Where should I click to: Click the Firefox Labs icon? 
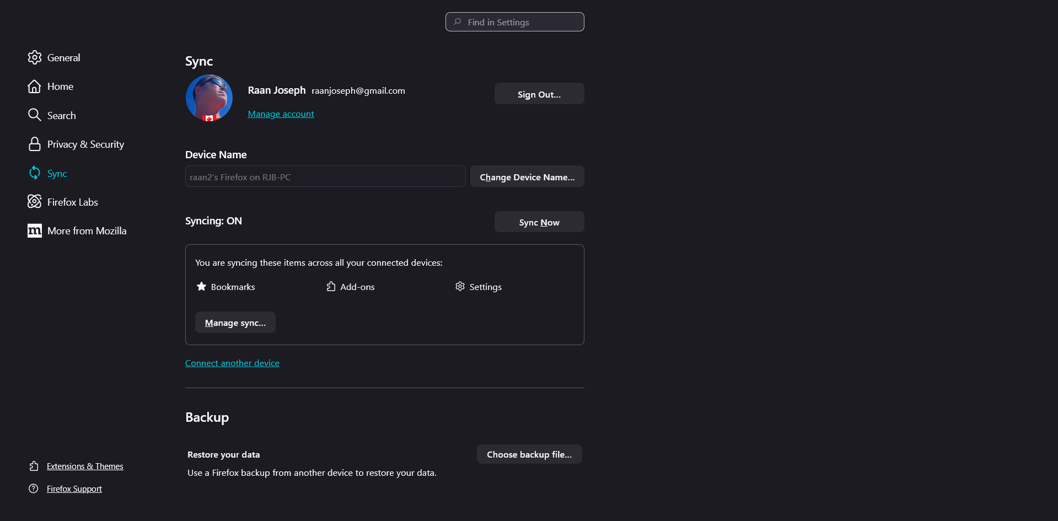(x=34, y=202)
